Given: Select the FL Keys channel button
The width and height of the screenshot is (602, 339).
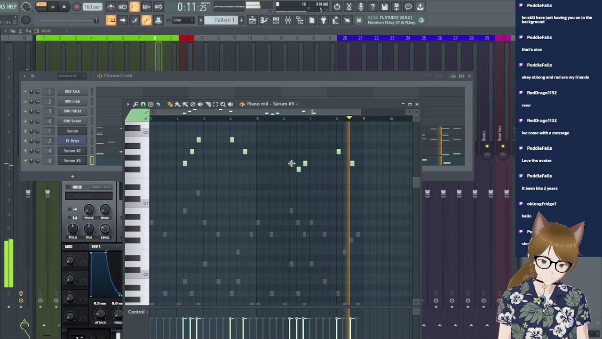Looking at the screenshot, I should [72, 141].
